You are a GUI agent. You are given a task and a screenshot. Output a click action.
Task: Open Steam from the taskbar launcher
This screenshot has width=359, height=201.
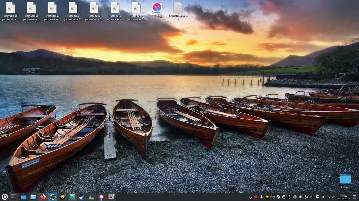[x=82, y=197]
